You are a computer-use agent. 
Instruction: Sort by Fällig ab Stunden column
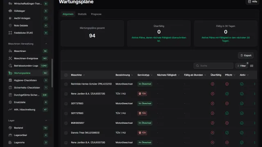tap(195, 75)
